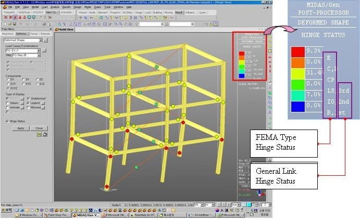The height and width of the screenshot is (219, 360).
Task: Click the red swatch in hinge legend
Action: (x=299, y=53)
